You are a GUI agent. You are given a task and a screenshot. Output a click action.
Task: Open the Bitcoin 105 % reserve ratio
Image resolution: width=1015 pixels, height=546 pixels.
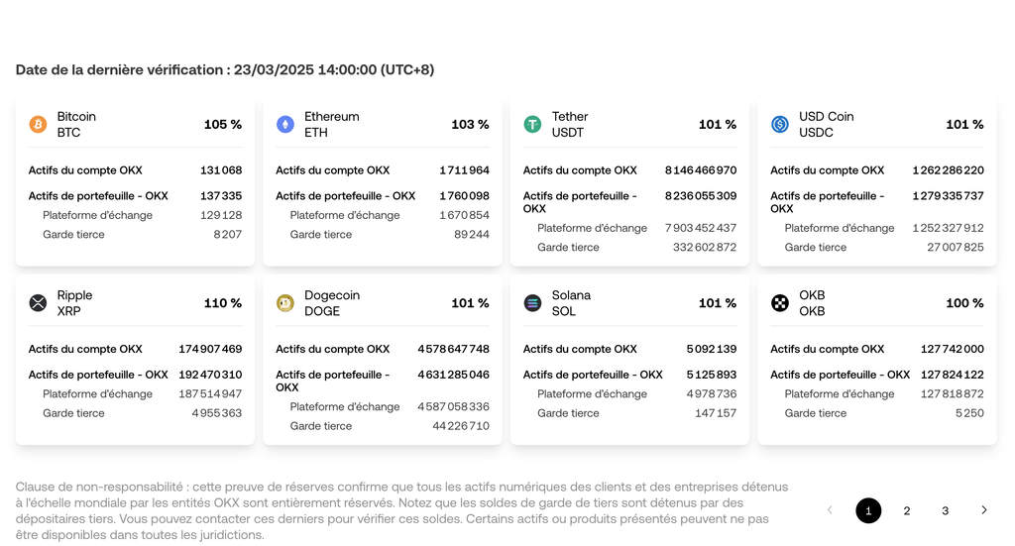(223, 125)
